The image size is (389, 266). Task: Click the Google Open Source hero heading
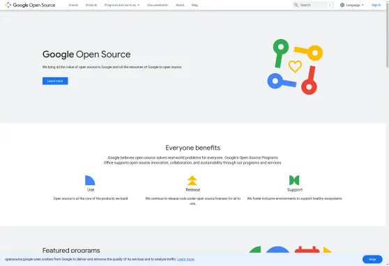pos(86,54)
